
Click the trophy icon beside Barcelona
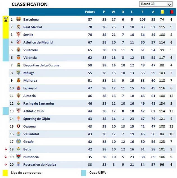(6, 19)
